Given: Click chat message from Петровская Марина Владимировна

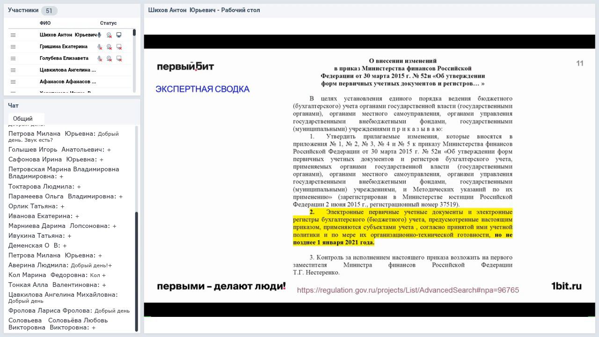Looking at the screenshot, I should pyautogui.click(x=64, y=173).
